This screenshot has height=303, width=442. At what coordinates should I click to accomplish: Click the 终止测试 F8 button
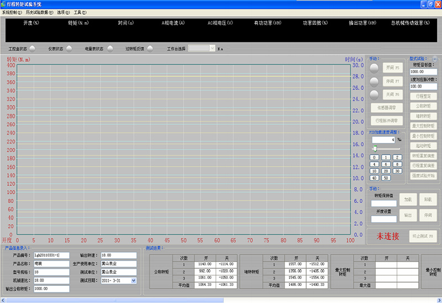[x=423, y=236]
